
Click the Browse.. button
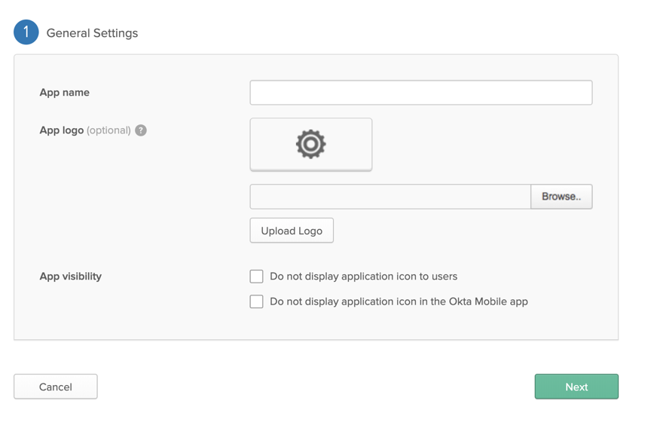(561, 197)
